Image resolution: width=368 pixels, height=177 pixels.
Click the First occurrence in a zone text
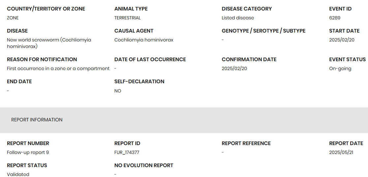pyautogui.click(x=58, y=68)
